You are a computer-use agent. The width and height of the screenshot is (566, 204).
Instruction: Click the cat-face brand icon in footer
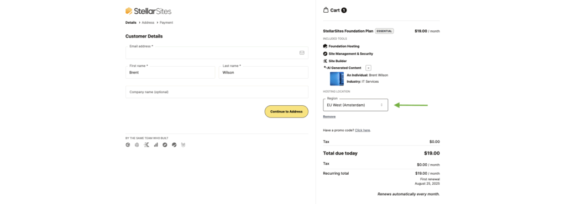point(183,145)
